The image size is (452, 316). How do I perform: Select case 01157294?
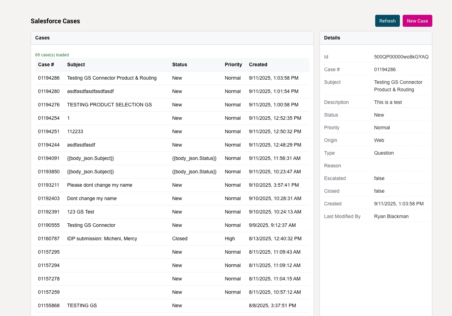pyautogui.click(x=172, y=265)
